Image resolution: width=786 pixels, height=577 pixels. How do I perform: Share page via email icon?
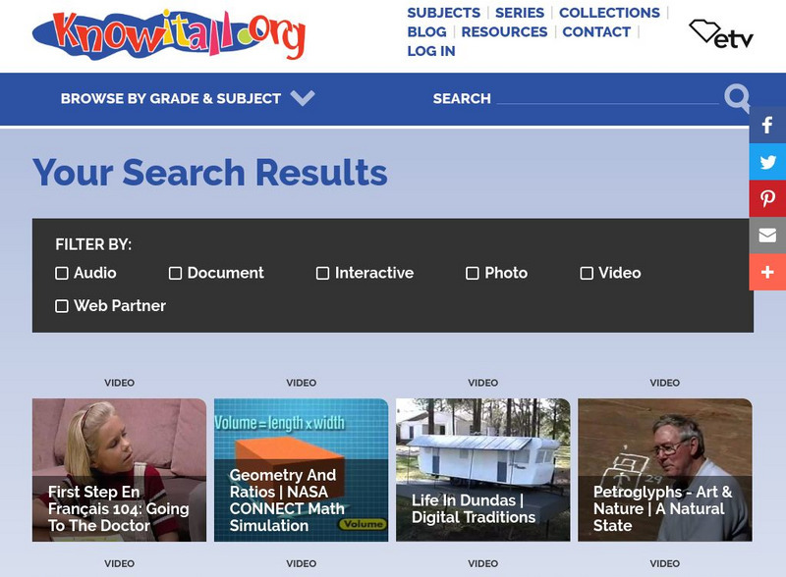pos(767,236)
